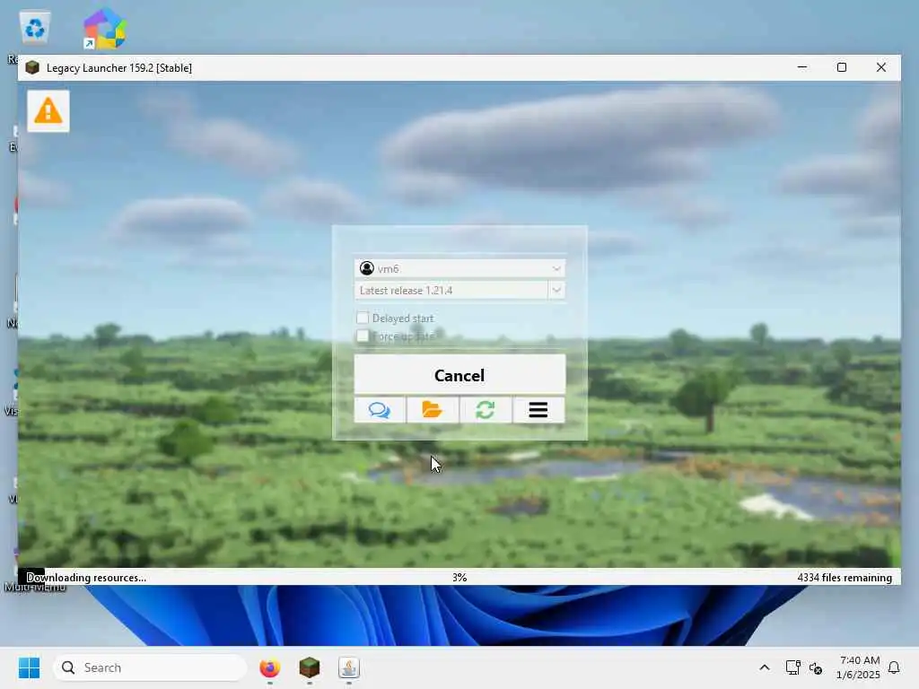Open the Latest release 1.21.4 version dropdown arrow
This screenshot has width=919, height=689.
point(556,290)
